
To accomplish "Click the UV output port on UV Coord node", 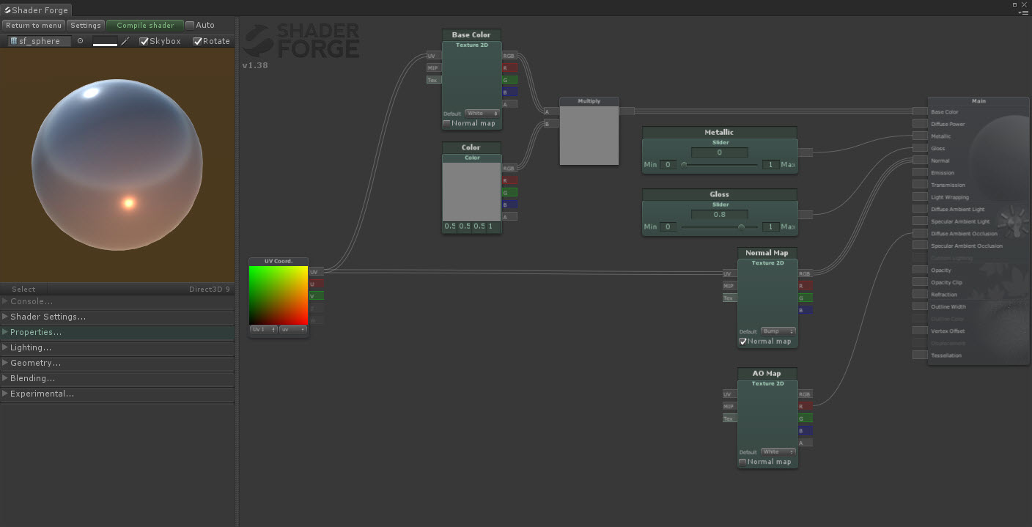I will point(315,271).
